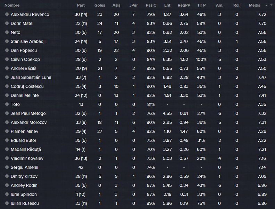The height and width of the screenshot is (209, 275).
Task: Click the plus icon to add column
Action: click(271, 5)
